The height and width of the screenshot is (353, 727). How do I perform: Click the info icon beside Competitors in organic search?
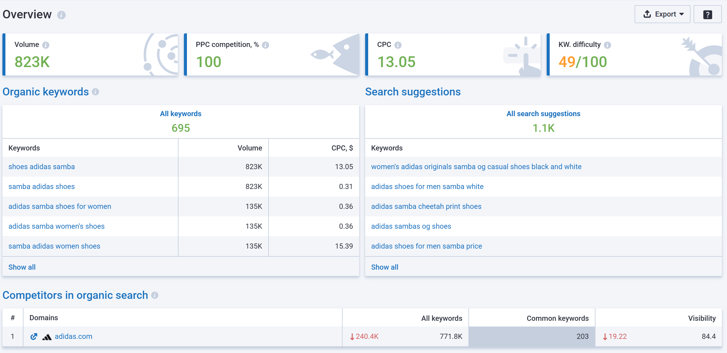[x=154, y=296]
